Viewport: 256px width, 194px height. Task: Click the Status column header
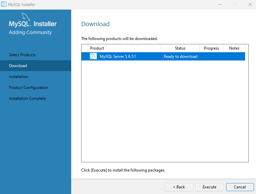point(180,48)
